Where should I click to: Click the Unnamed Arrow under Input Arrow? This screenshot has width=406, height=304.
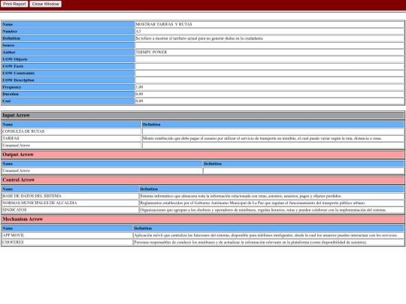[17, 146]
